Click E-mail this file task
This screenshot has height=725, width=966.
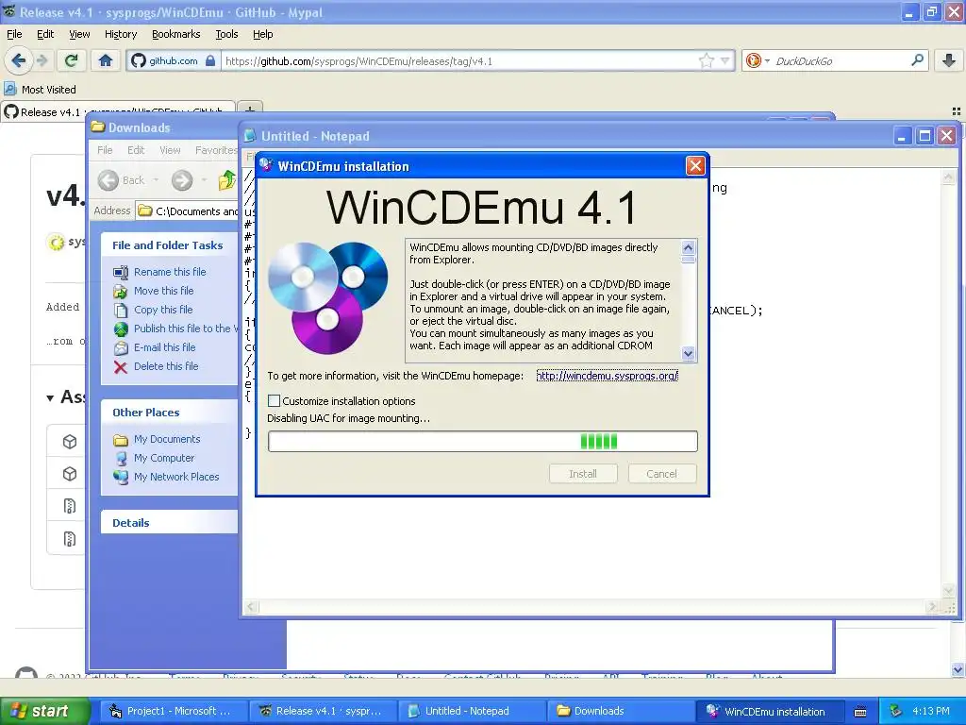click(164, 347)
